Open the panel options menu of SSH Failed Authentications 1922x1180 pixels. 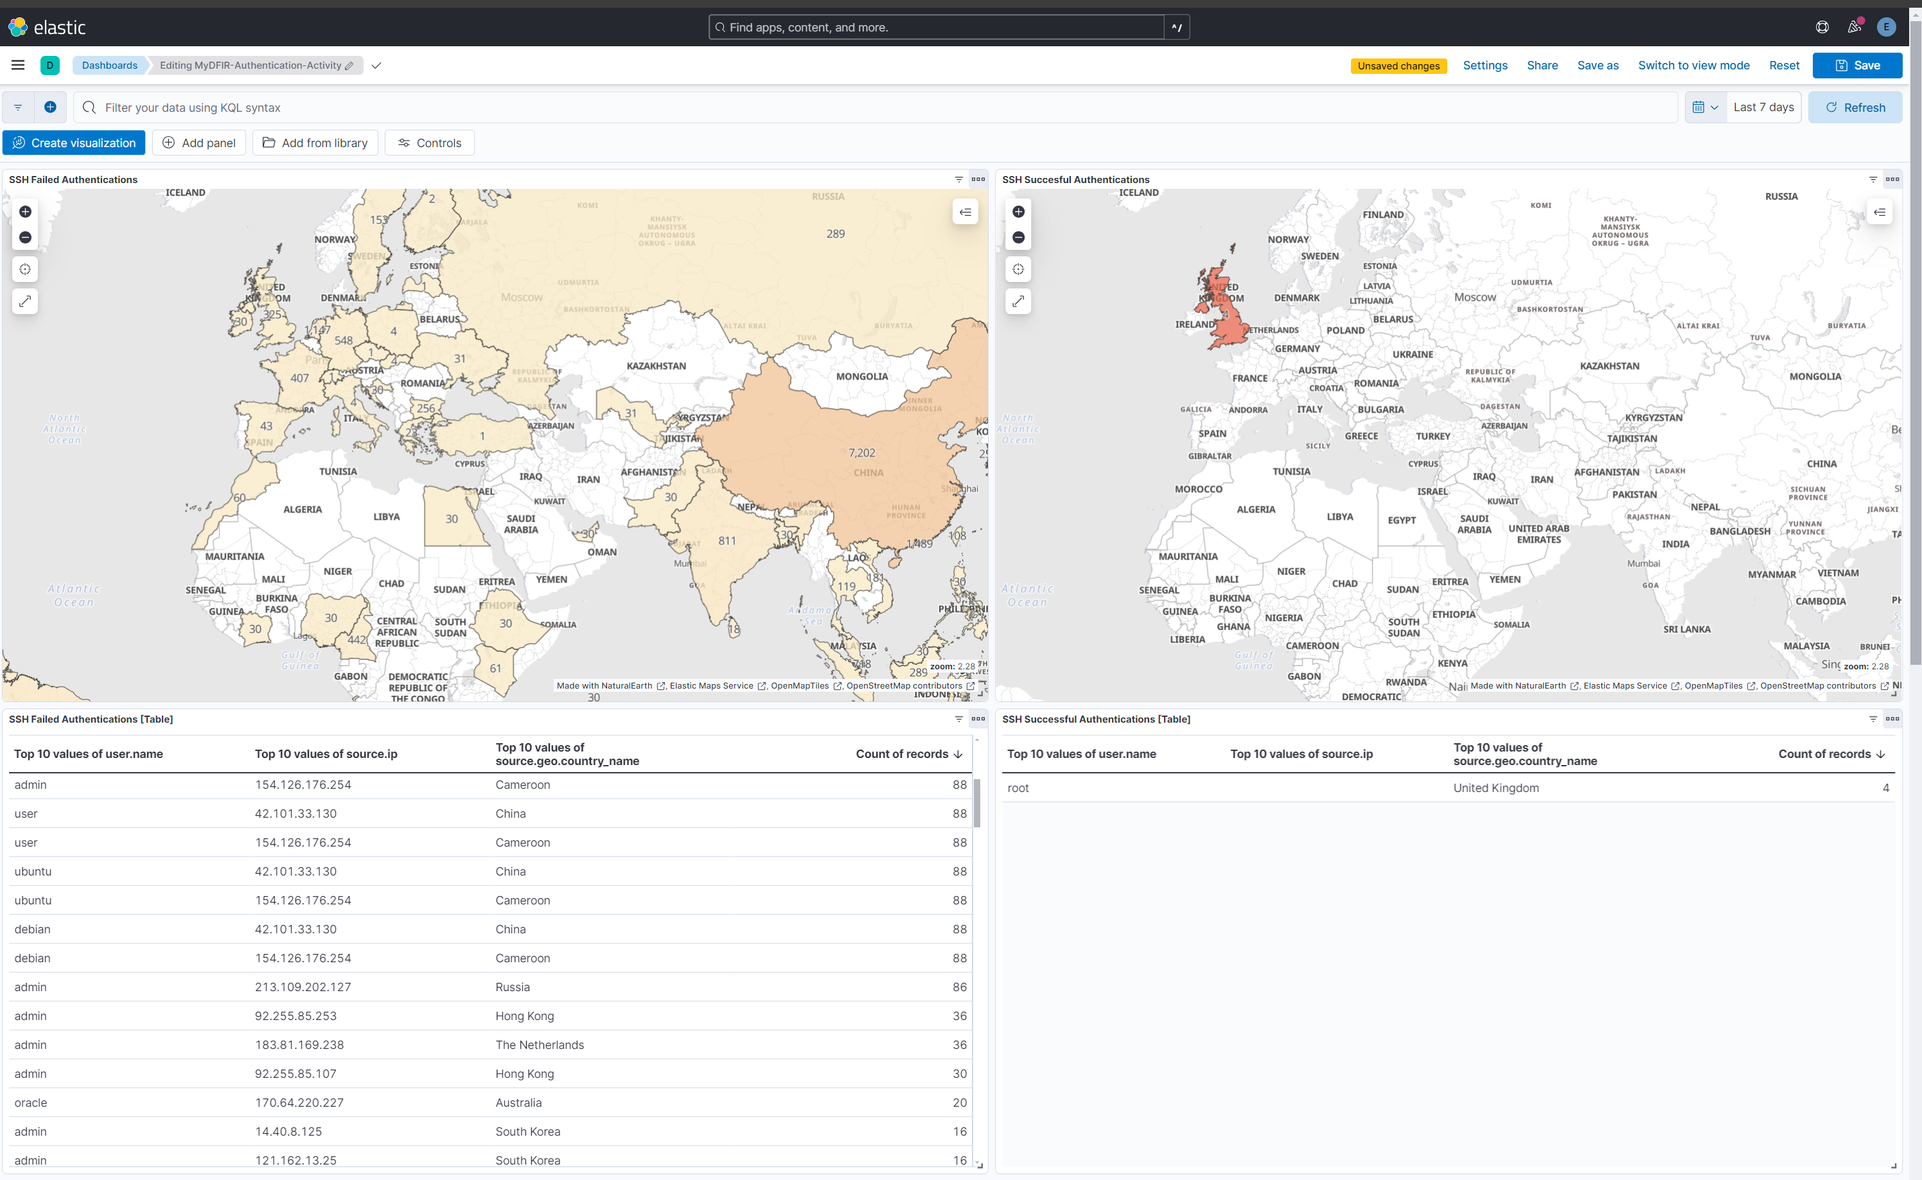[x=978, y=179]
